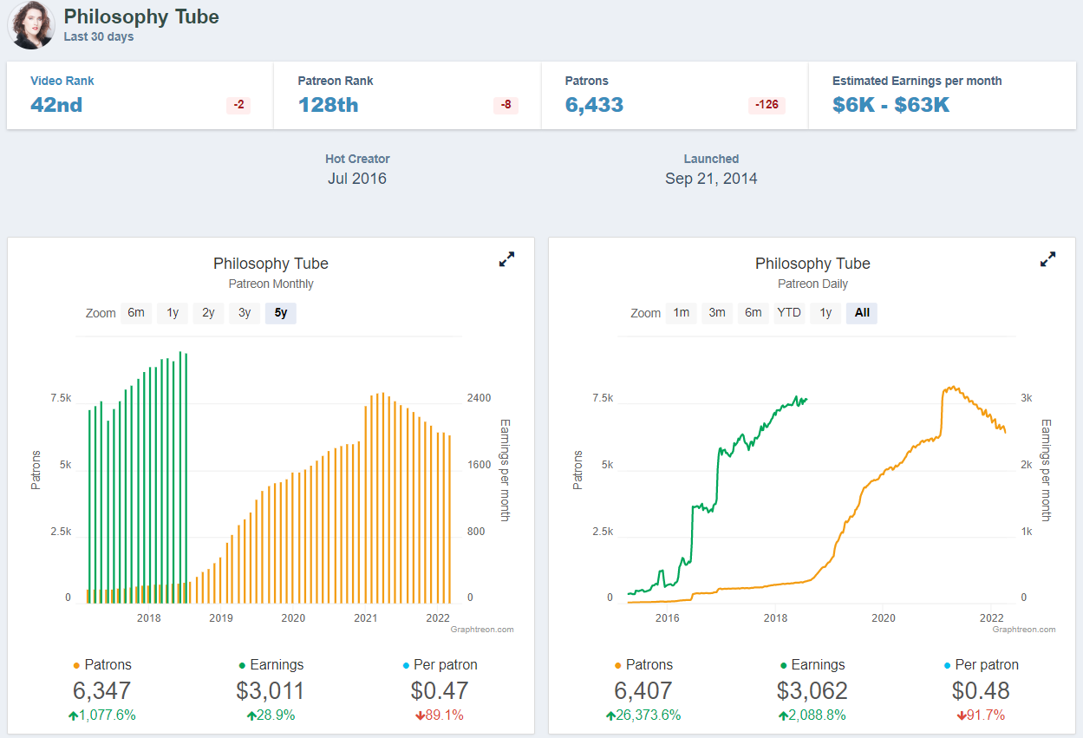This screenshot has height=738, width=1083.
Task: Click the 89.1% per patron decline indicator
Action: [x=440, y=715]
